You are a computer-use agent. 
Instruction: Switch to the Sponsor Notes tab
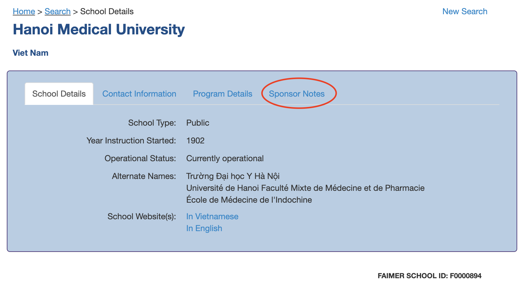297,94
